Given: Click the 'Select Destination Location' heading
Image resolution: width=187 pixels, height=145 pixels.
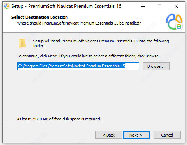Looking at the screenshot, I should click(40, 17).
